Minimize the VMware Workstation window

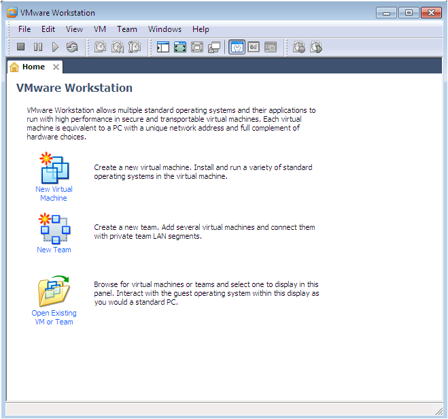click(386, 13)
